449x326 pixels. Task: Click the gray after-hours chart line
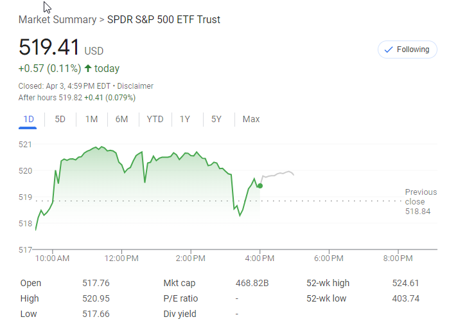coord(279,174)
